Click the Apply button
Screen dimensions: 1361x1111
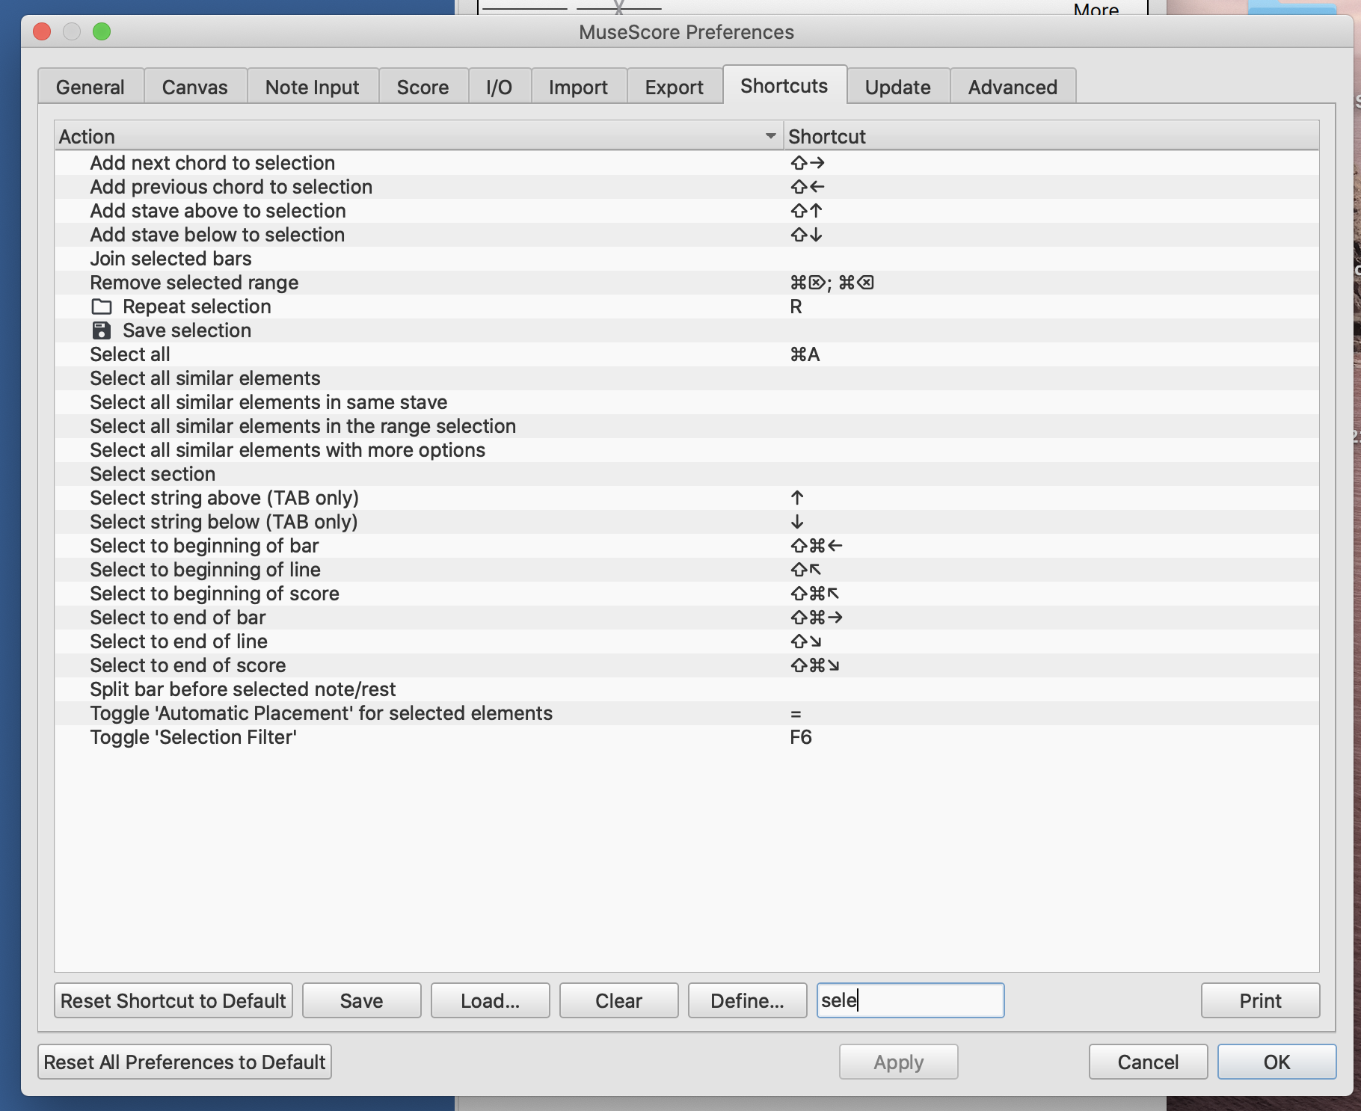point(899,1062)
